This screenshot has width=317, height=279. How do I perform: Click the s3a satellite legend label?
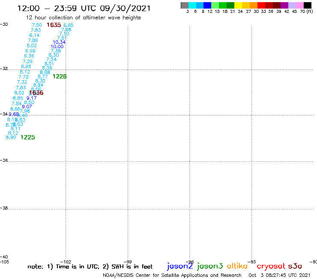coord(295,266)
